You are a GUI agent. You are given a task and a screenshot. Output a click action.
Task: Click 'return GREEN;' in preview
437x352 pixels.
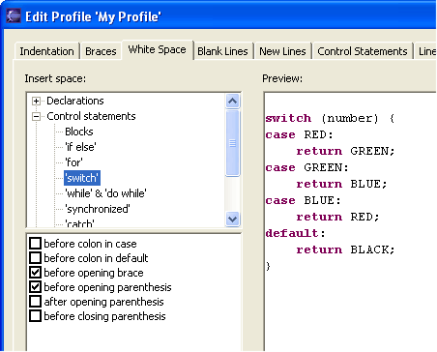[x=345, y=151]
